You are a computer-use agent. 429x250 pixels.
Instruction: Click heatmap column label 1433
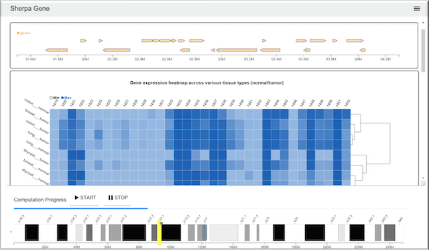tap(179, 103)
